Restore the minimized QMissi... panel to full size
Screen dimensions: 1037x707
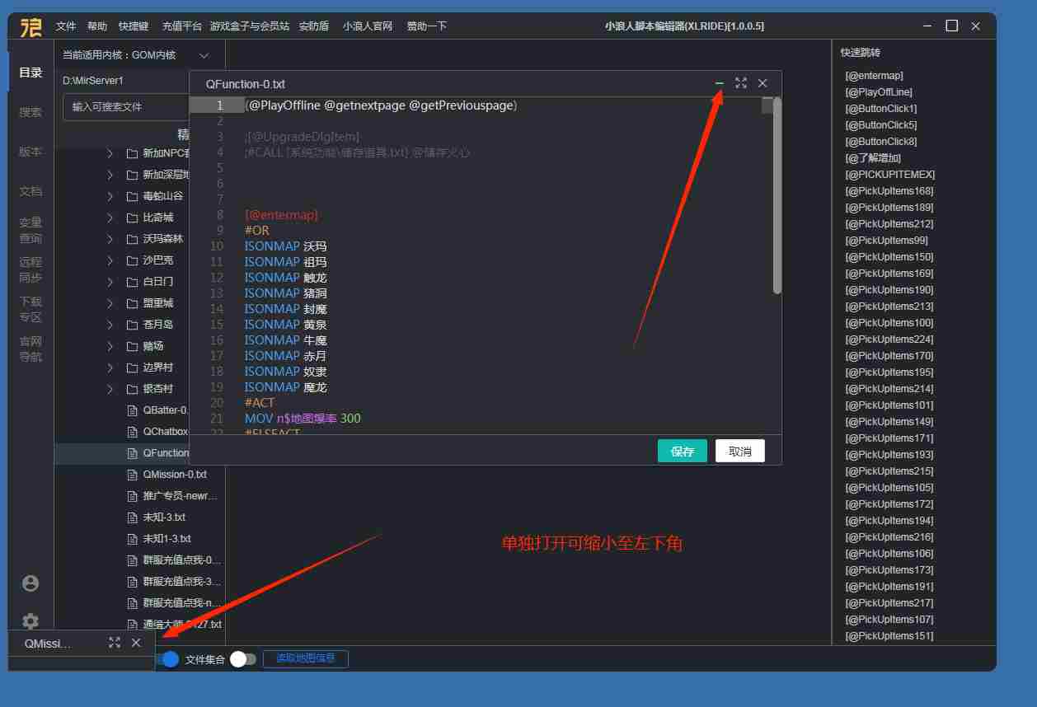pos(115,643)
